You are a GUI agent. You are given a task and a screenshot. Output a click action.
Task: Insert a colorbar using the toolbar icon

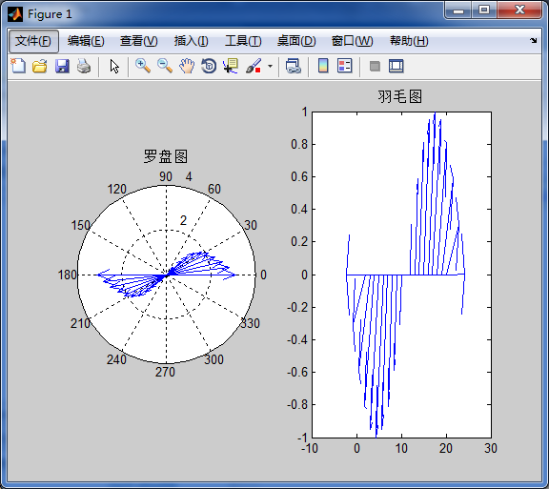323,66
